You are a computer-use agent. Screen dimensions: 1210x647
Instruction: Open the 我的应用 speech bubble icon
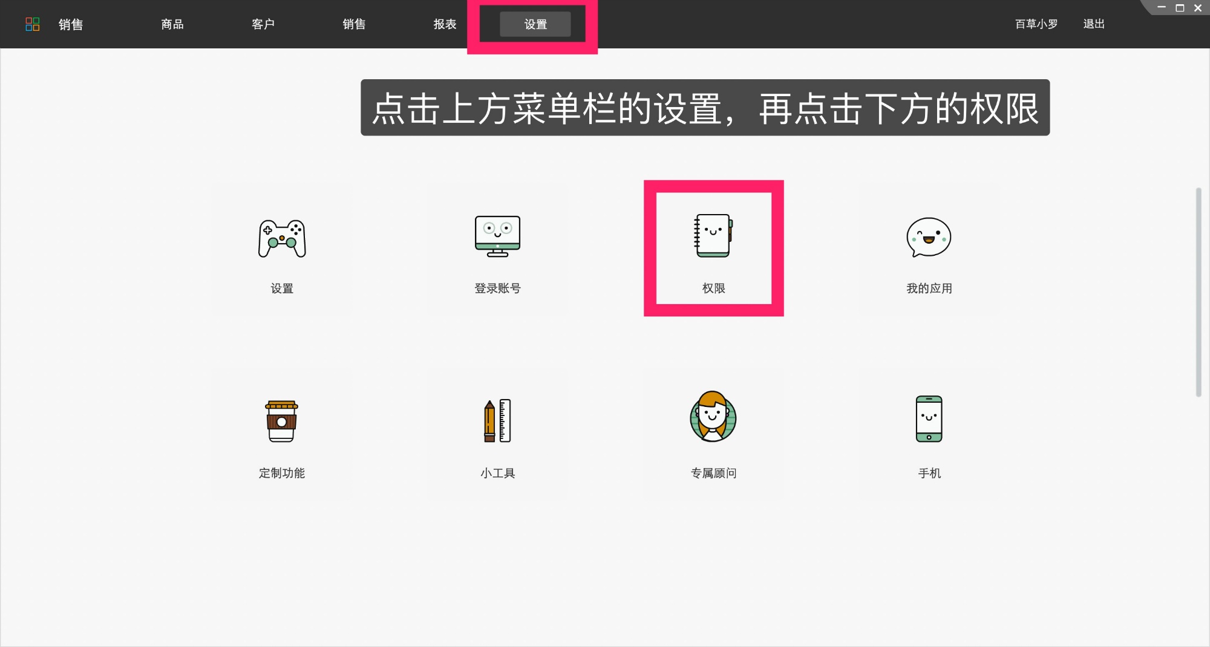pyautogui.click(x=928, y=237)
